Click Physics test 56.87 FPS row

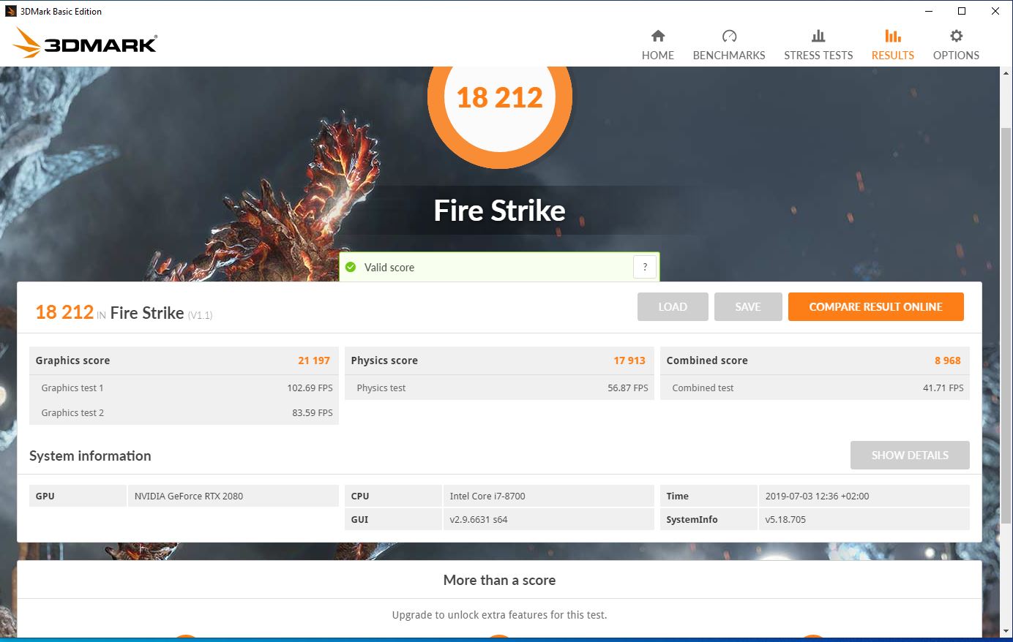click(499, 388)
